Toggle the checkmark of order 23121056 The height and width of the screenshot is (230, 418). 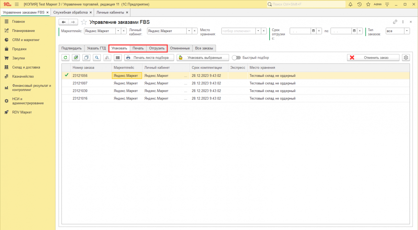(66, 75)
